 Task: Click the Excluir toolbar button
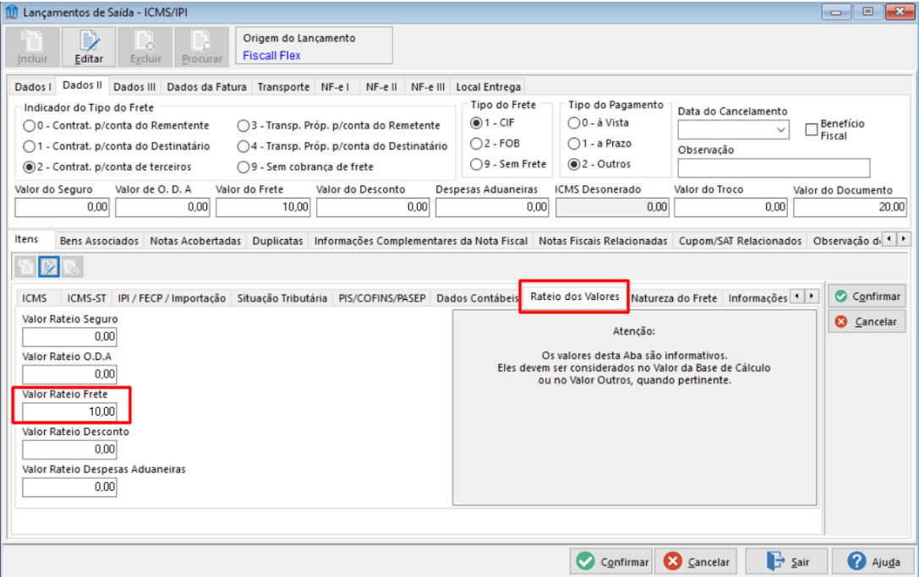(145, 46)
